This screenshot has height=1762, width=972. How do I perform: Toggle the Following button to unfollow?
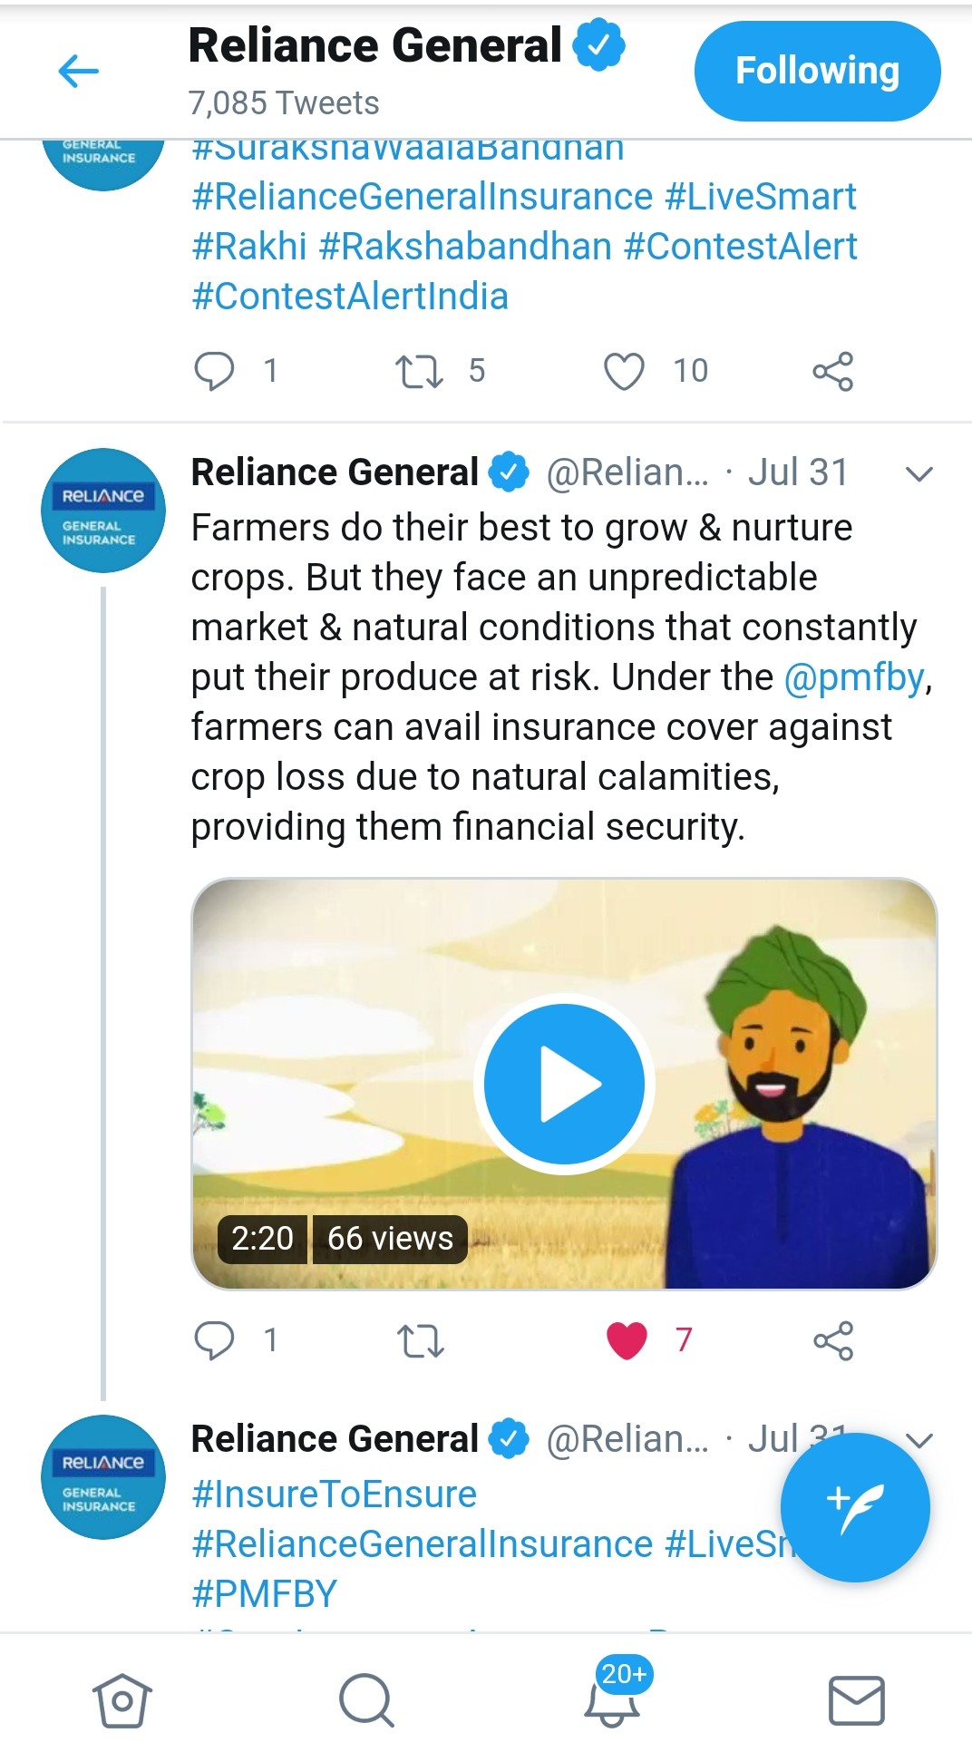pyautogui.click(x=817, y=72)
